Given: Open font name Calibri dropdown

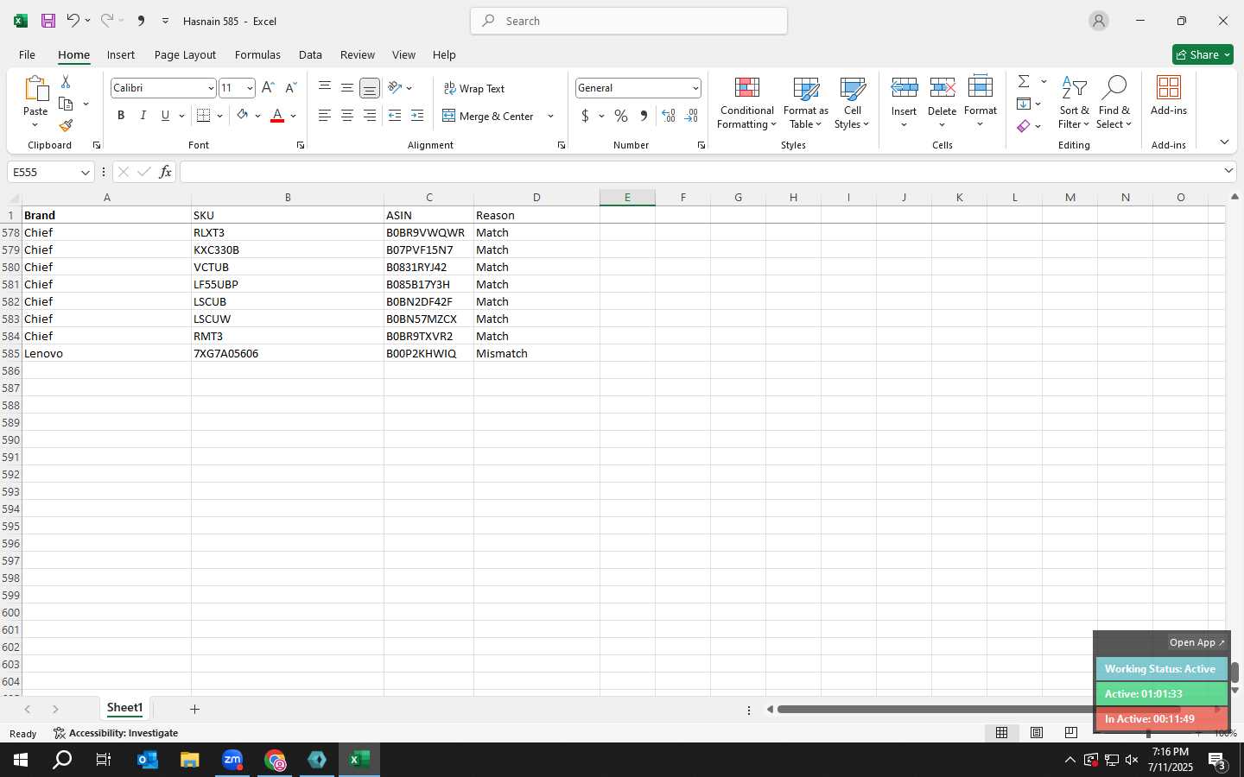Looking at the screenshot, I should coord(210,88).
